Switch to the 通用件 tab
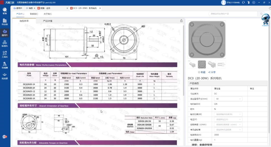The width and height of the screenshot is (271, 147). point(18,8)
